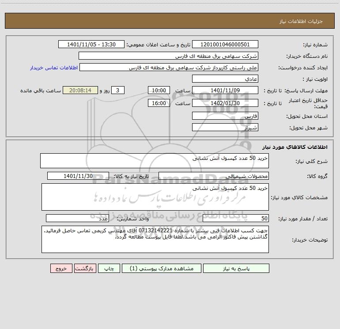Click the goods specification text area
This screenshot has height=329, width=340.
(x=155, y=197)
